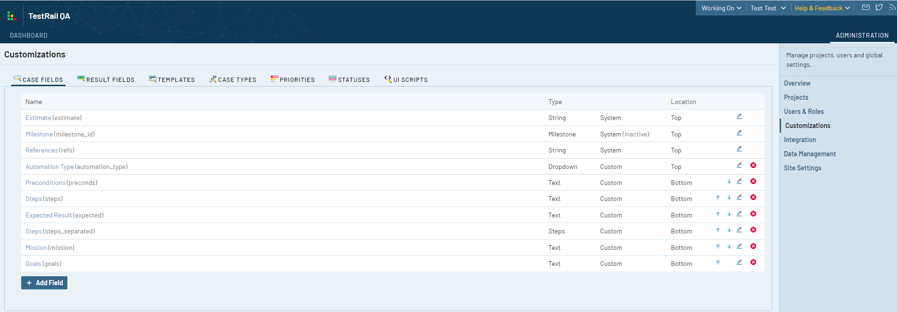The width and height of the screenshot is (897, 312).
Task: Open the Twitter icon in header
Action: (879, 8)
